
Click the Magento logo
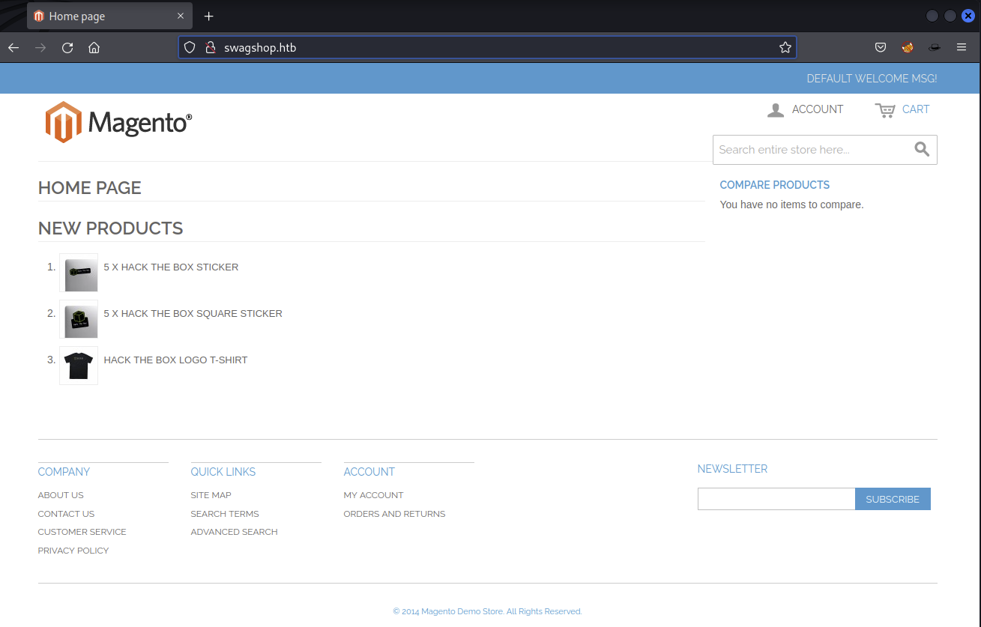[x=118, y=122]
